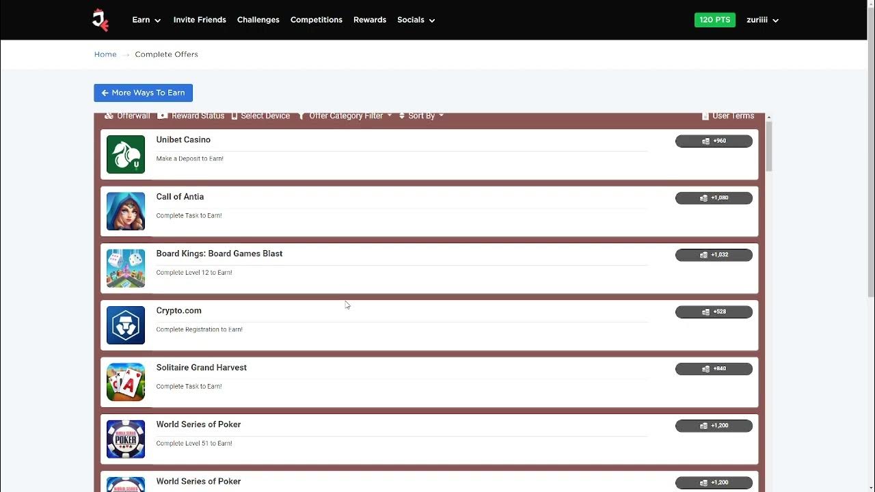
Task: Open the Sort By dropdown
Action: tap(421, 116)
